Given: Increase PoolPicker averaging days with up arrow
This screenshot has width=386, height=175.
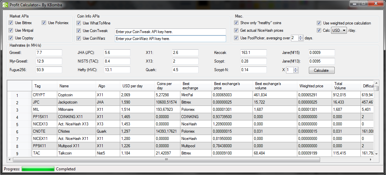Looking at the screenshot, I should click(301, 37).
